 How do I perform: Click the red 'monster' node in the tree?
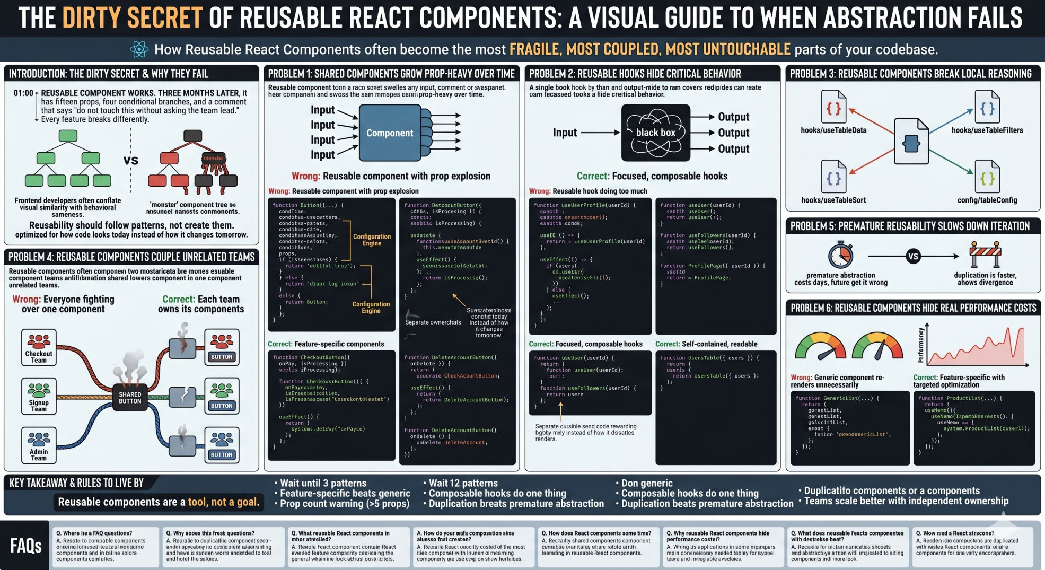(x=214, y=158)
